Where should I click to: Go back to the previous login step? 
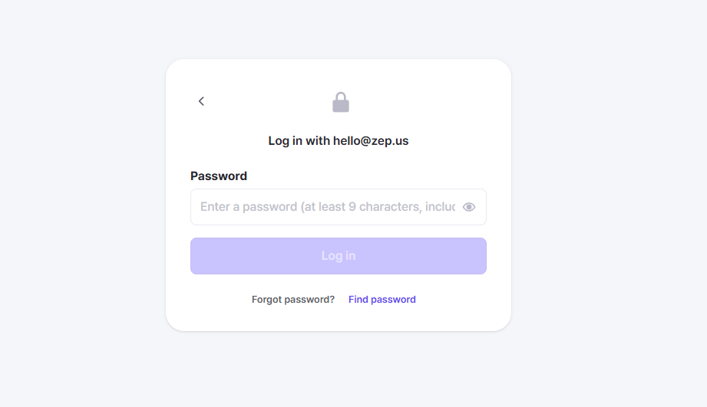pyautogui.click(x=201, y=101)
